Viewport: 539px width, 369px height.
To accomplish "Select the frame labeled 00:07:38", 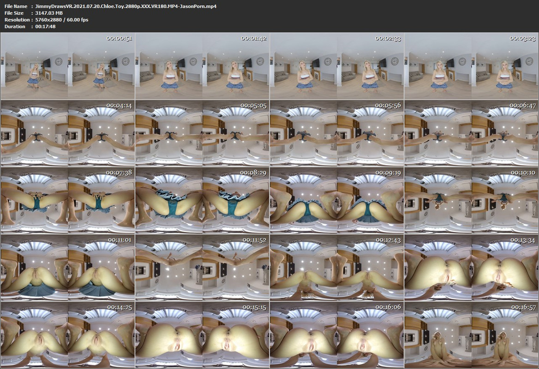I will (x=68, y=201).
